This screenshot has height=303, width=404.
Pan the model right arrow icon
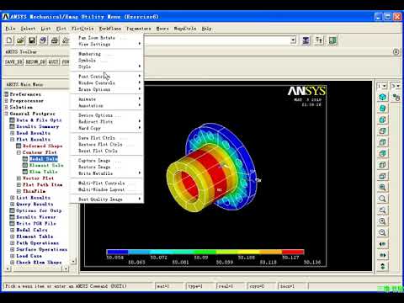coord(382,255)
